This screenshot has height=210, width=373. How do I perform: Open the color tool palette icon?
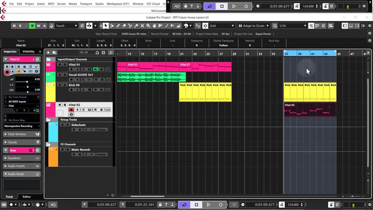(186, 26)
